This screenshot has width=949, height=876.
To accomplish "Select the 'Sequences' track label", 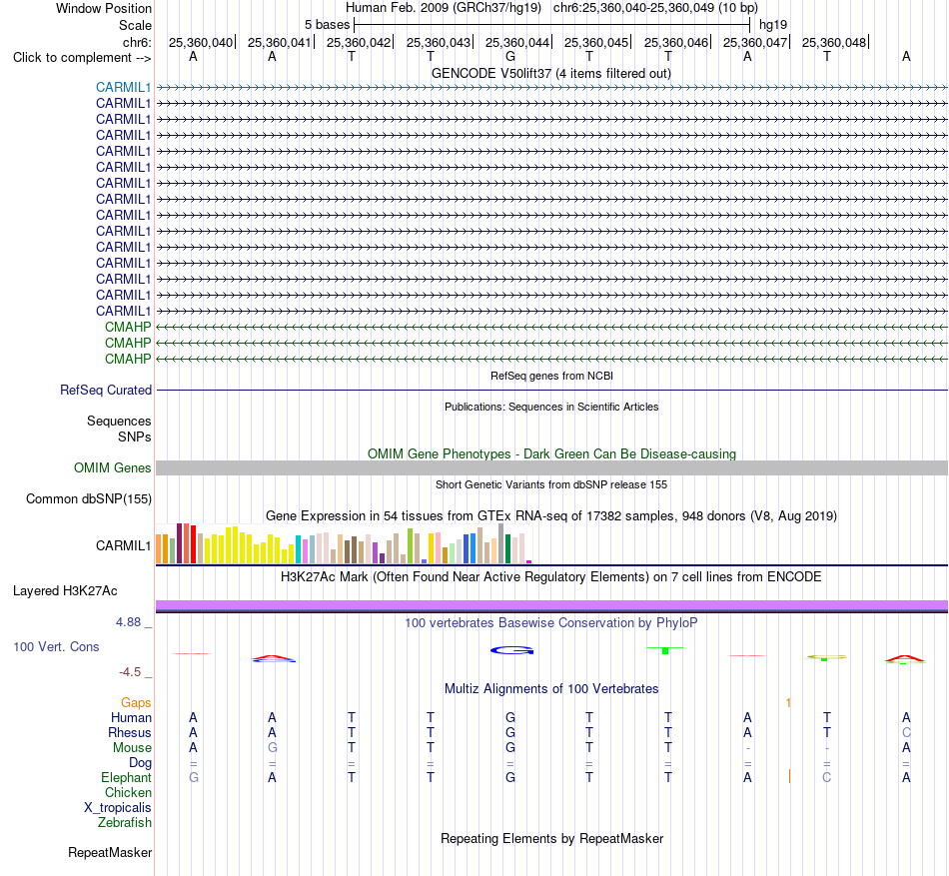I will [x=119, y=422].
